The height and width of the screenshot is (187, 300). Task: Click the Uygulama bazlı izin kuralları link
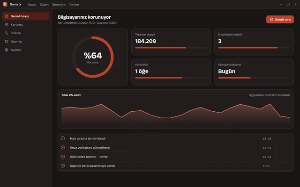tap(269, 95)
